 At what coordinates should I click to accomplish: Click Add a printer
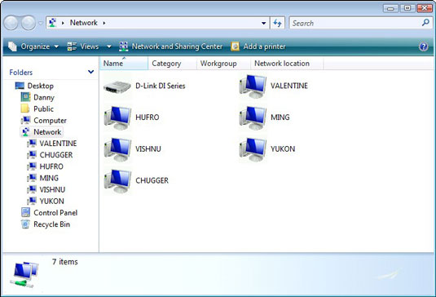click(258, 47)
